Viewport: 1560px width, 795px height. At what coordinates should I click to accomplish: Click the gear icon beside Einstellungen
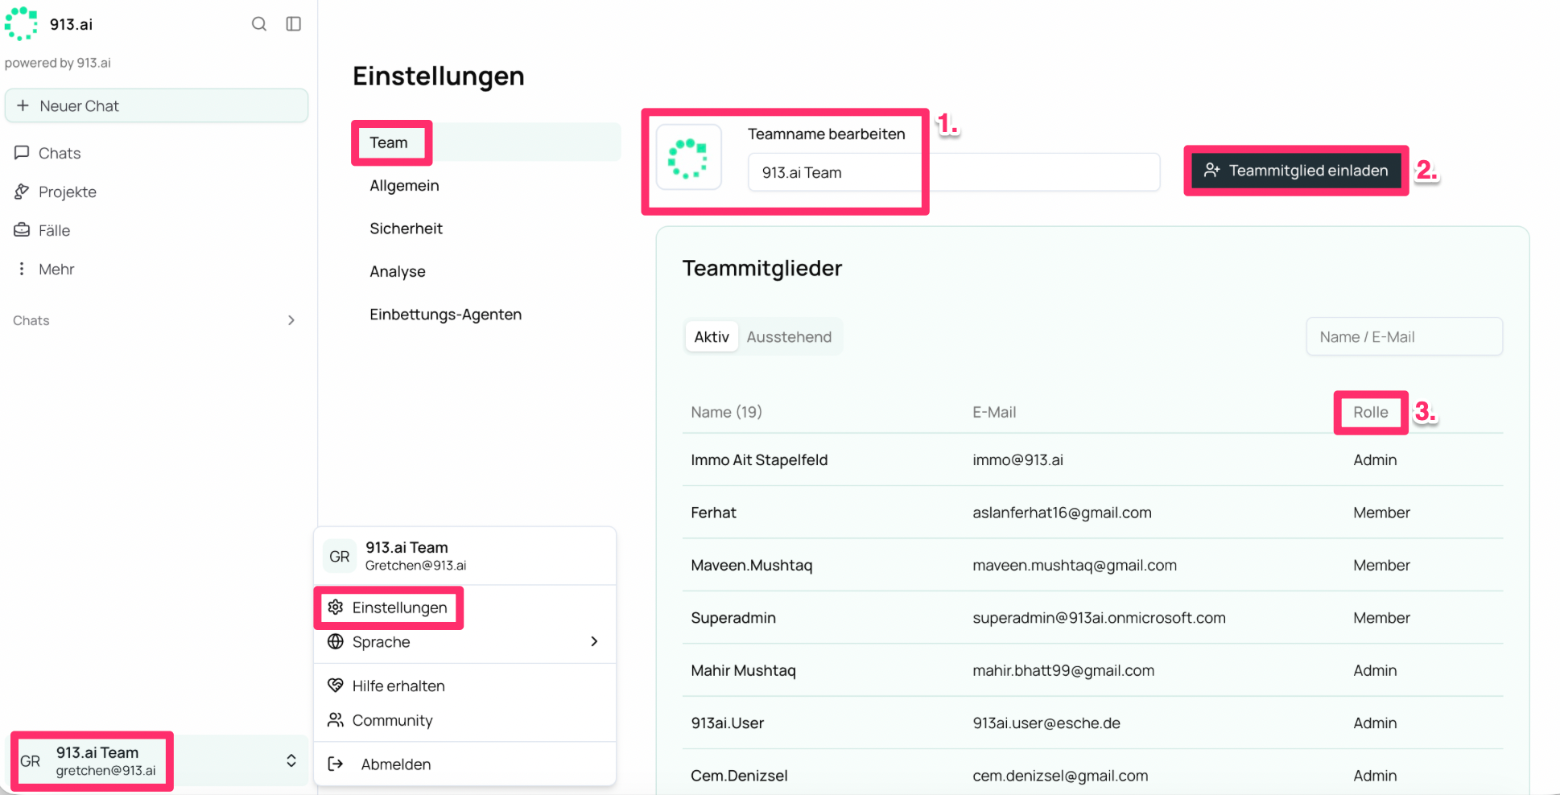point(336,607)
